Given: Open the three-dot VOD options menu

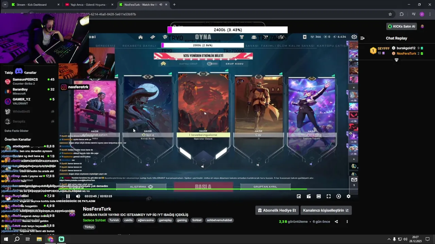Looking at the screenshot, I should pos(347,222).
